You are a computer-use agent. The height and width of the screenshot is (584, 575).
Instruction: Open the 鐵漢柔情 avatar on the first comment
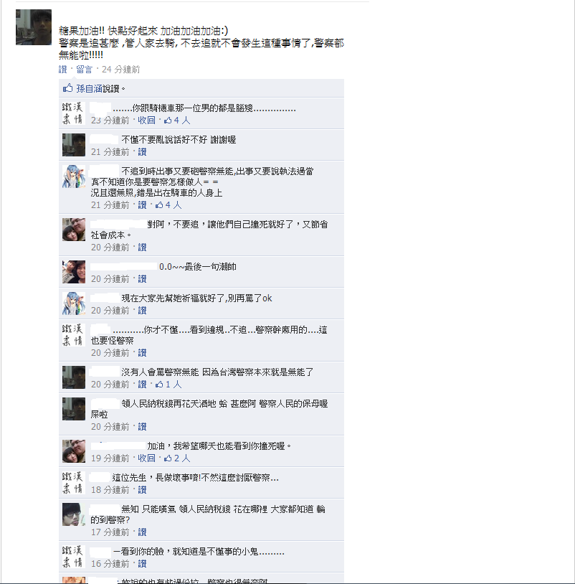coord(74,113)
